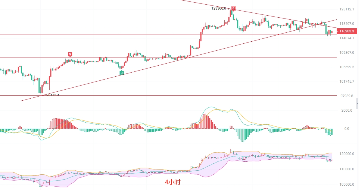Expand the collapsed right side panel arrow

click(358, 103)
